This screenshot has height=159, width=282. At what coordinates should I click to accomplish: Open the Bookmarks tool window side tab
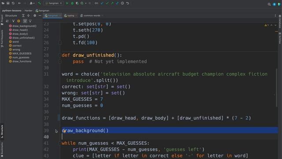coord(2,150)
